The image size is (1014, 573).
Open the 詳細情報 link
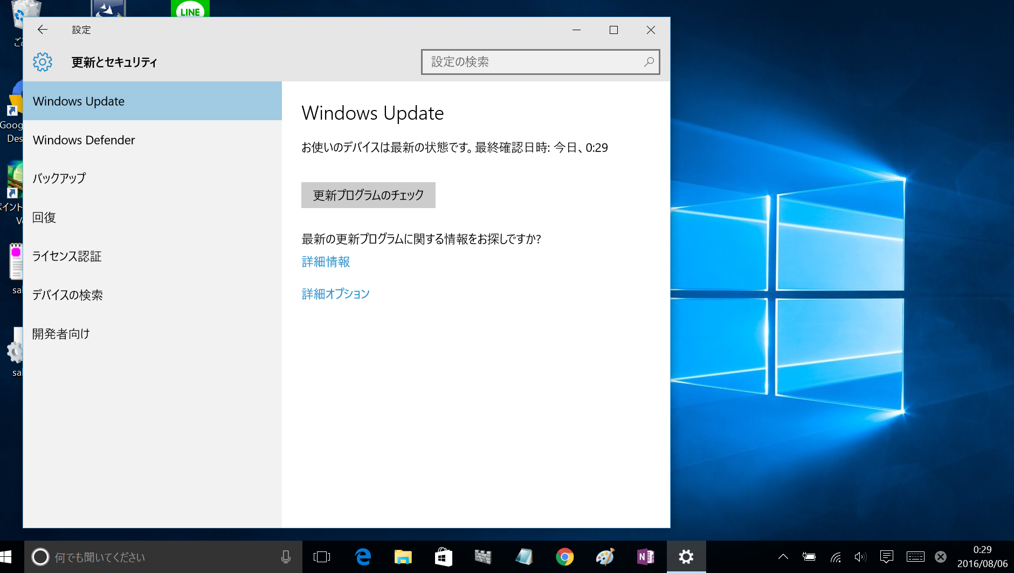(x=326, y=262)
